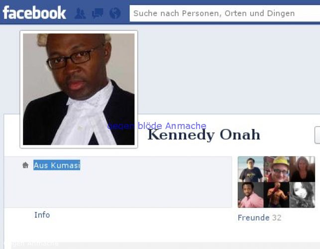
Task: Click the partially visible button beside the name
Action: coord(318,135)
